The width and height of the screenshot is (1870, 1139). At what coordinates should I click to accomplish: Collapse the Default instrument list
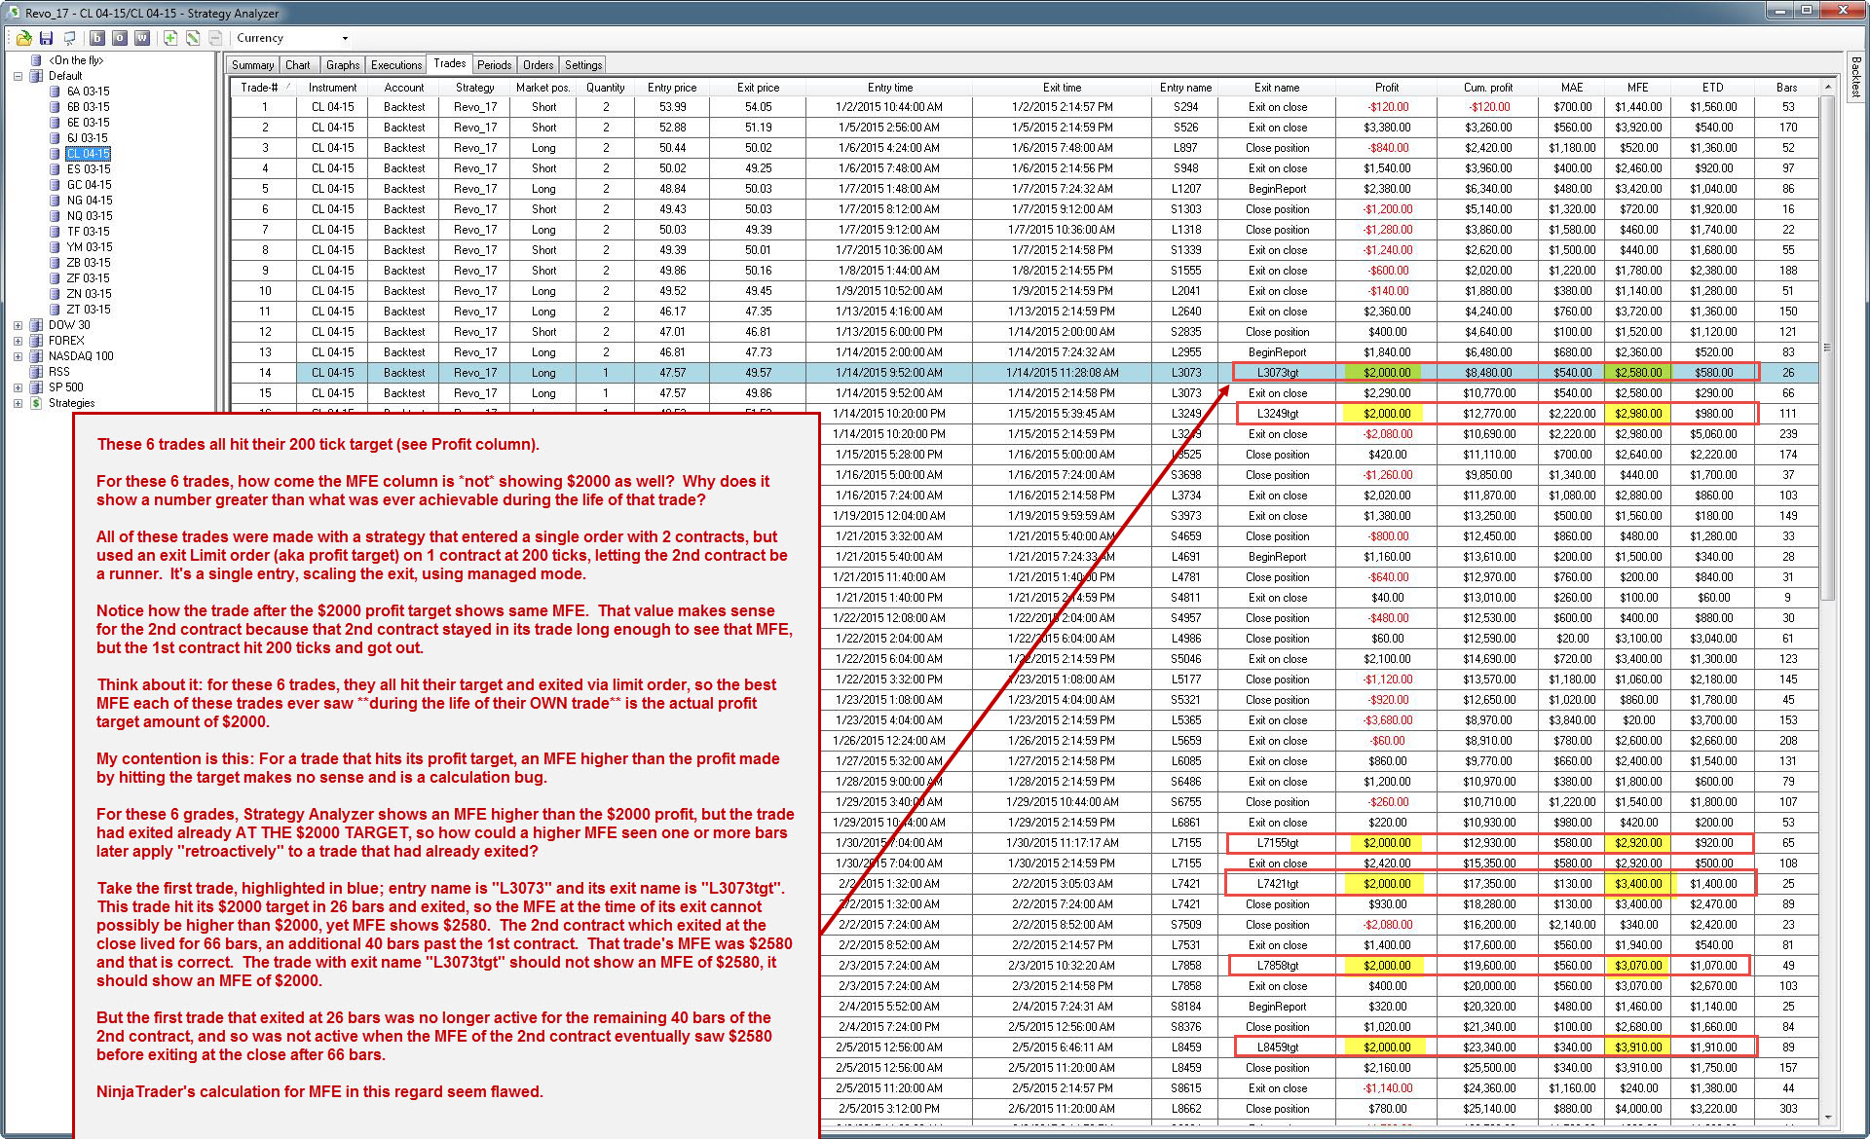coord(18,76)
